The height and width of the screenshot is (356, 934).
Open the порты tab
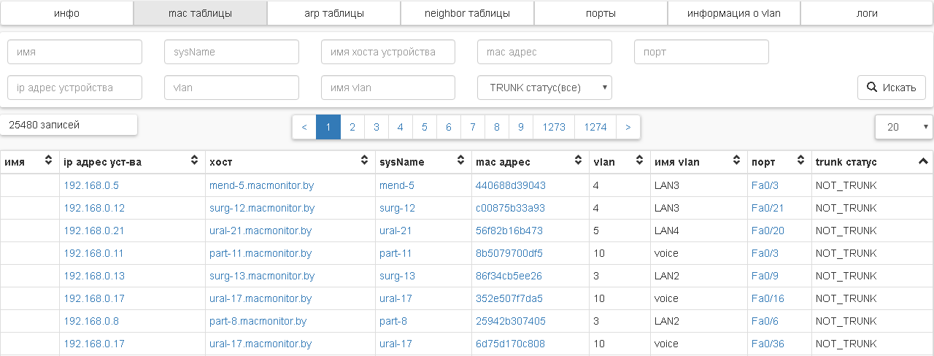601,13
